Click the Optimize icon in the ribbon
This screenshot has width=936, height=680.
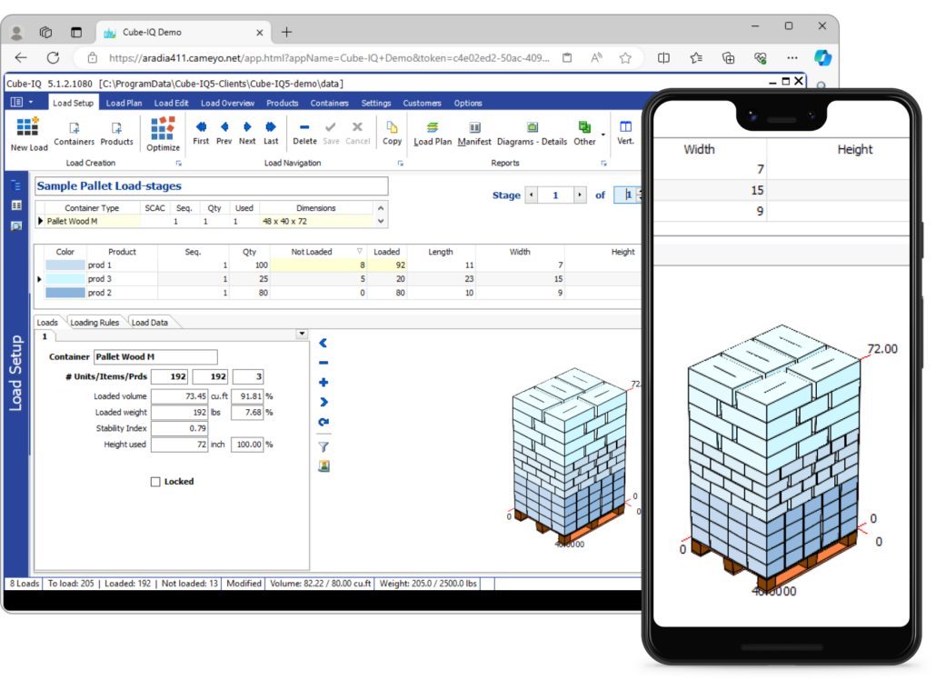click(163, 133)
